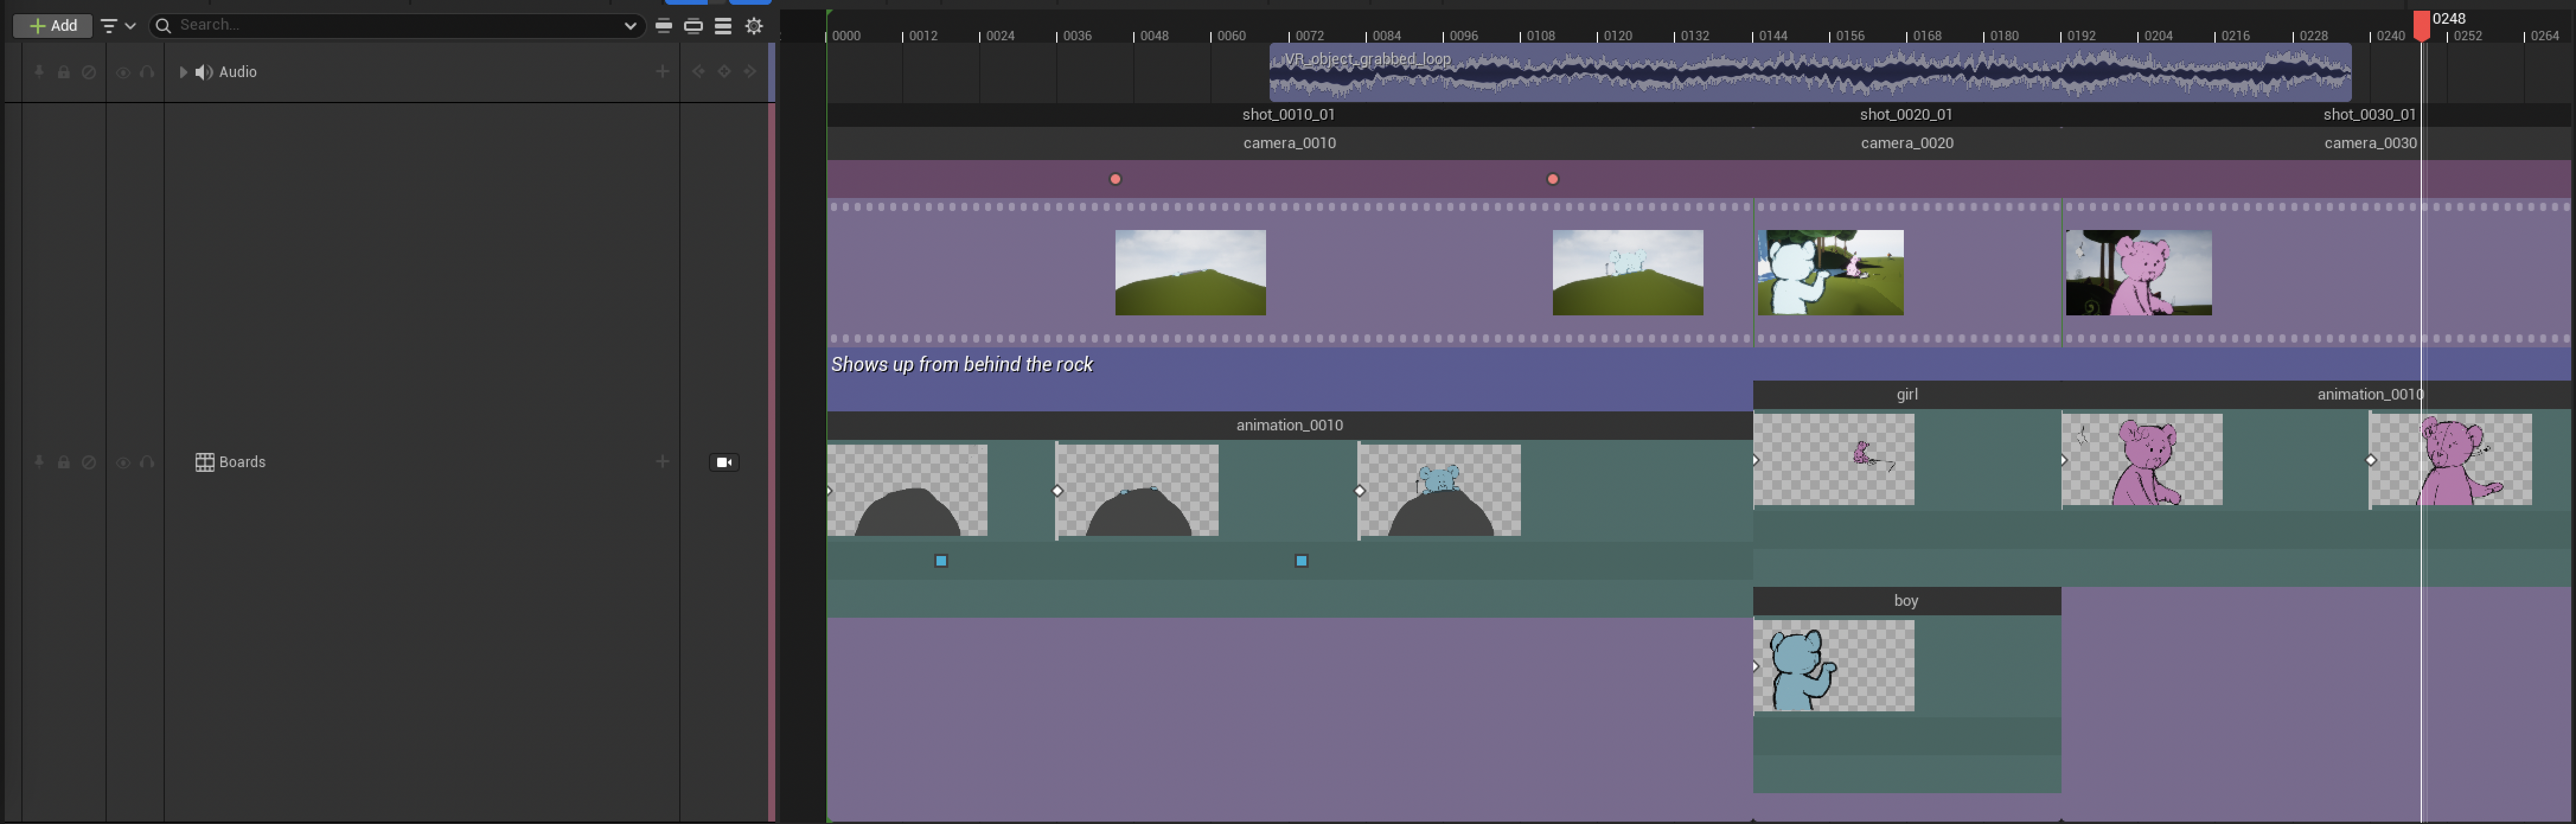Click the pink bear thumbnail in the girl track
The height and width of the screenshot is (824, 2576).
pos(2141,459)
